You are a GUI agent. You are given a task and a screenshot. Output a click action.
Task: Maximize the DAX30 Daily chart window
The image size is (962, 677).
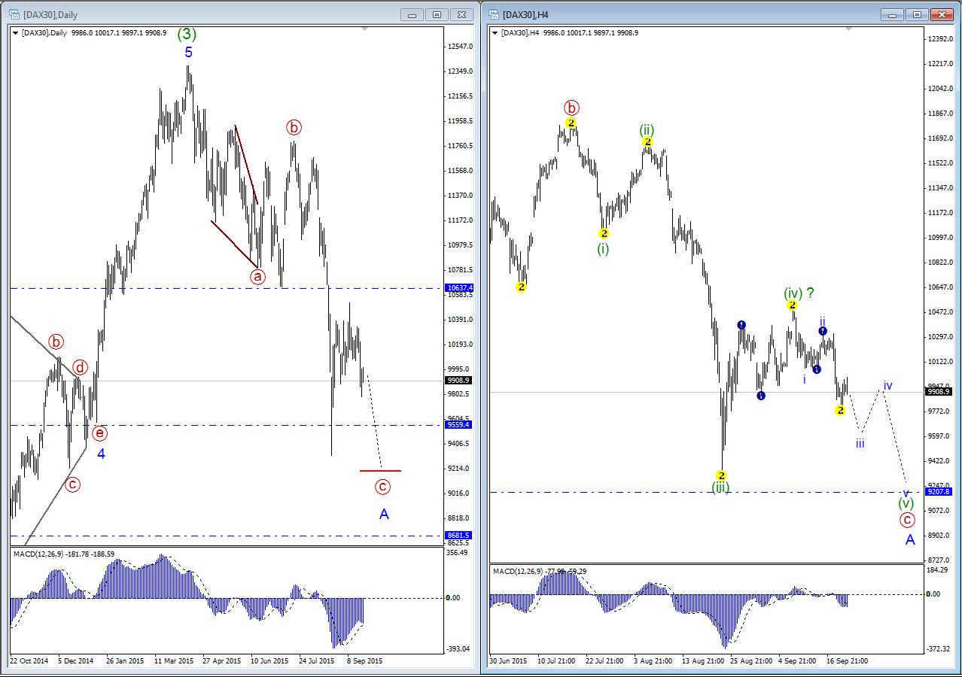(x=437, y=14)
